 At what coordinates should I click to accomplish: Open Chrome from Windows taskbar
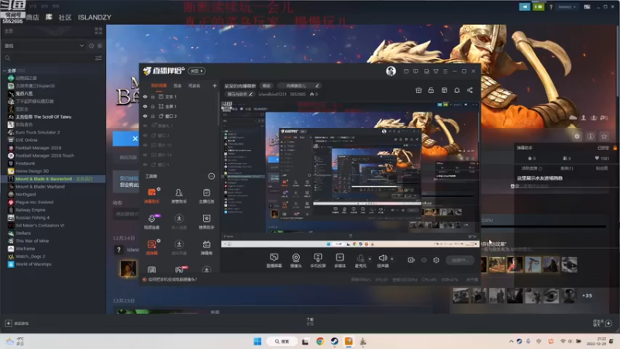tap(320, 341)
